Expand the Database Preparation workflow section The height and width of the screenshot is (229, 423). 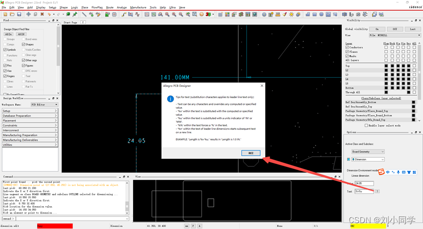30,116
